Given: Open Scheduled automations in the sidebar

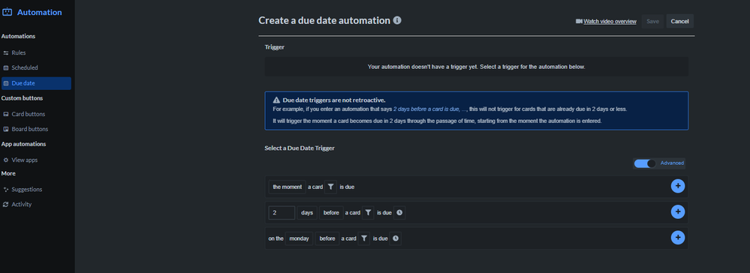Looking at the screenshot, I should pos(36,68).
